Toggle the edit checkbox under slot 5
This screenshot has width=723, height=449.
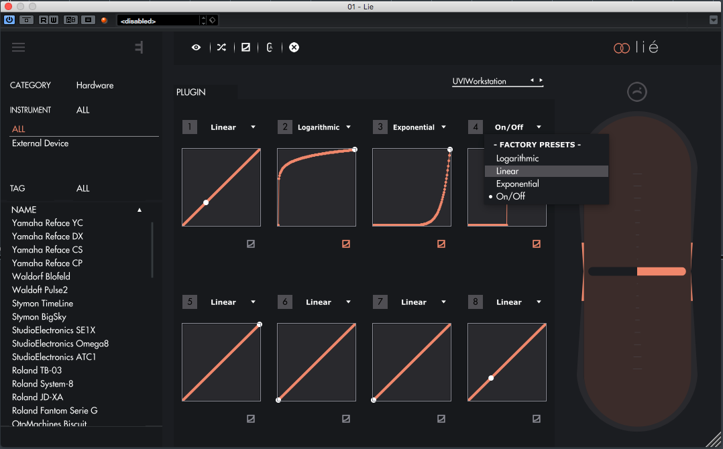point(251,419)
